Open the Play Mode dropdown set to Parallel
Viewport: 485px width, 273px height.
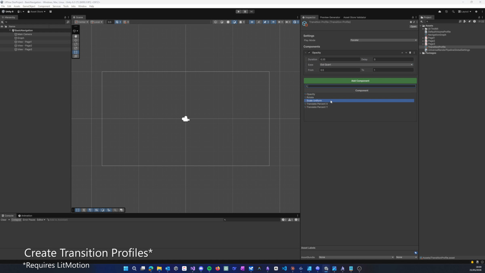point(384,40)
